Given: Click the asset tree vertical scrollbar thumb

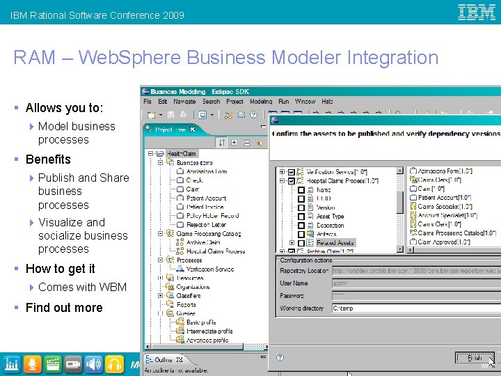Looking at the screenshot, I should point(399,203).
